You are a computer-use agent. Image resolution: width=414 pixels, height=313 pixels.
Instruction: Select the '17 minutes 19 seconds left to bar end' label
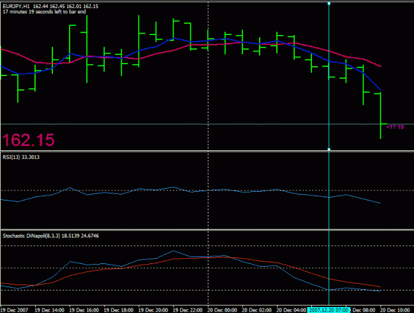(44, 12)
